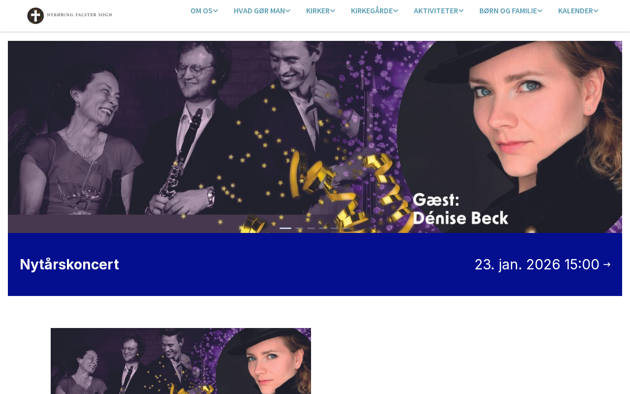The image size is (630, 394).
Task: Expand the KIRKER dropdown chevron
Action: 333,11
